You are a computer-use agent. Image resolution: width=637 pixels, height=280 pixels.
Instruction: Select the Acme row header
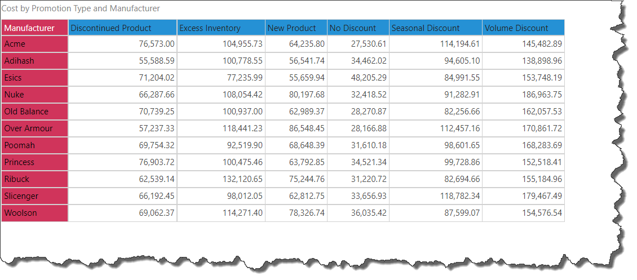click(34, 44)
